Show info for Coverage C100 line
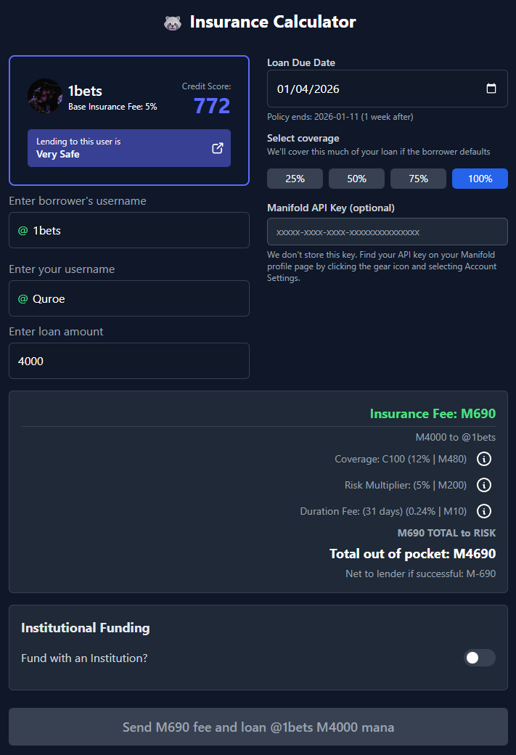This screenshot has width=516, height=755. (484, 459)
